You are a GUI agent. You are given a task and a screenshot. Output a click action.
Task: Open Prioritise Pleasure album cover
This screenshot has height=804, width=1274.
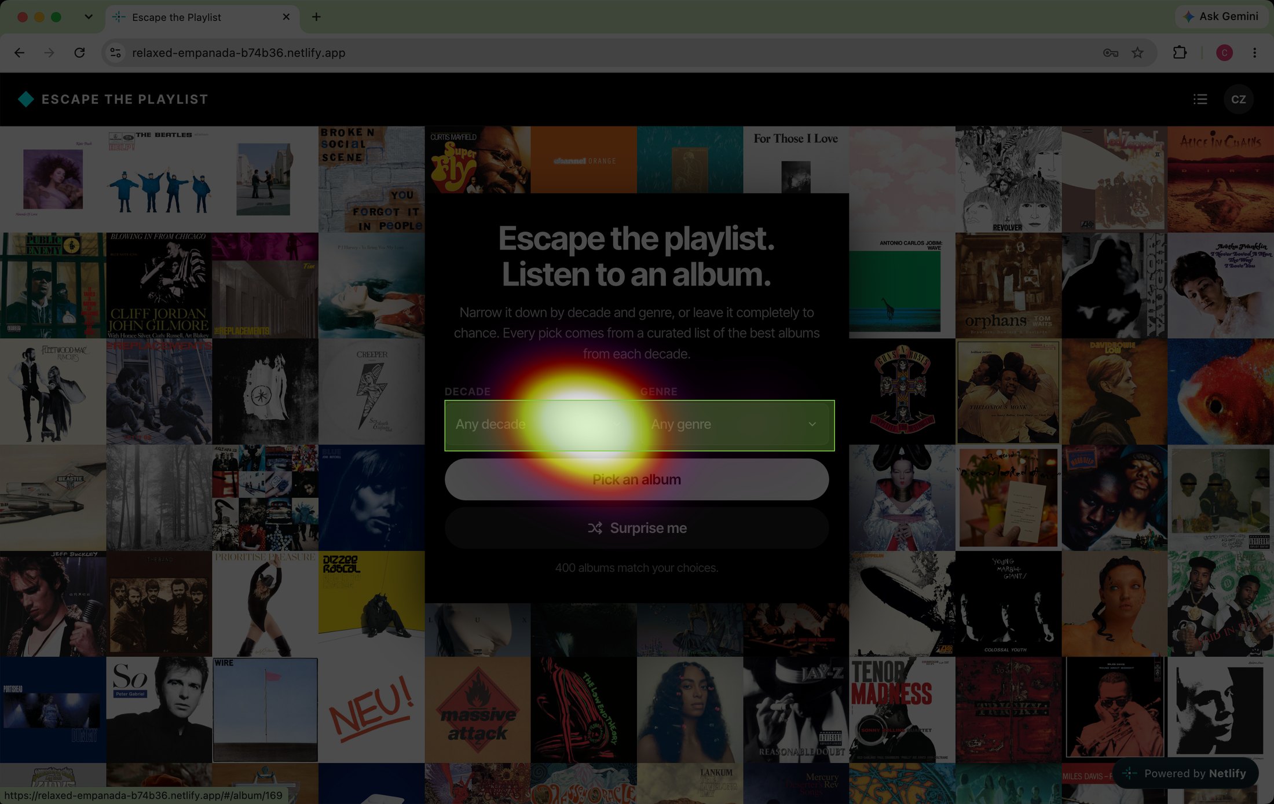(265, 604)
